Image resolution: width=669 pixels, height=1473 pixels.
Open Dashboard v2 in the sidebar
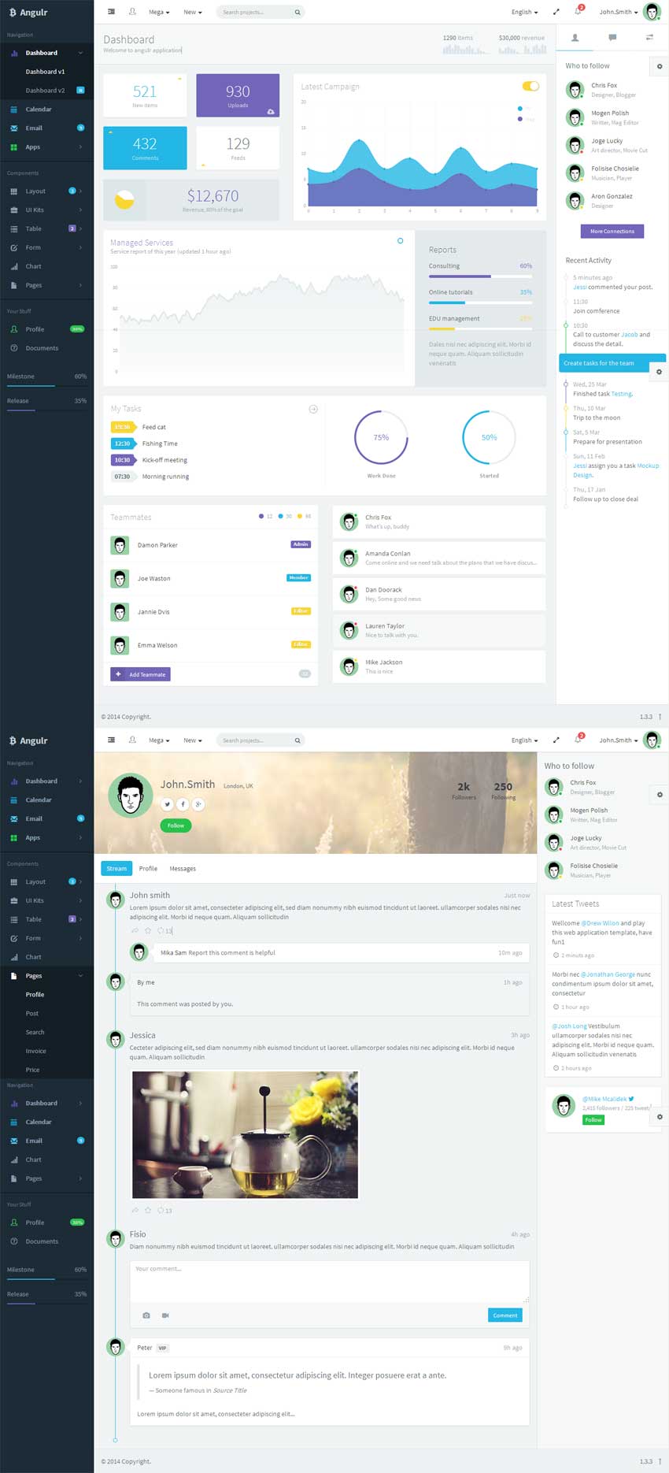click(x=46, y=91)
